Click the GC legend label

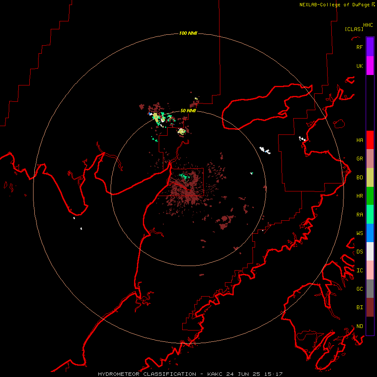tap(359, 289)
